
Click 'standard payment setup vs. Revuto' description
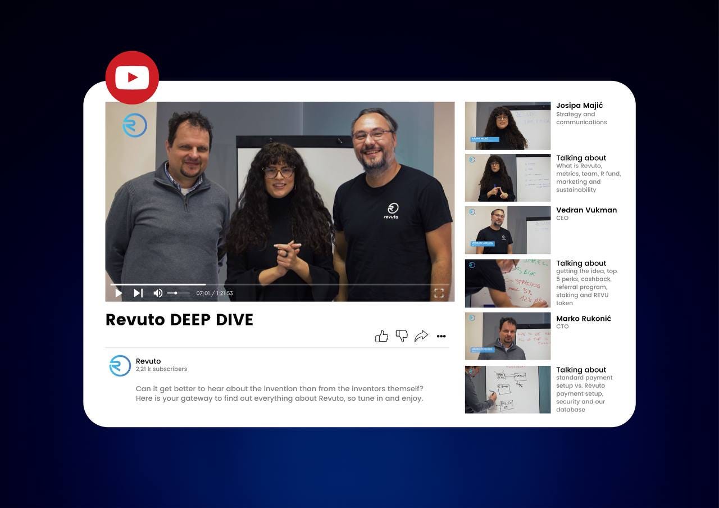pyautogui.click(x=584, y=394)
